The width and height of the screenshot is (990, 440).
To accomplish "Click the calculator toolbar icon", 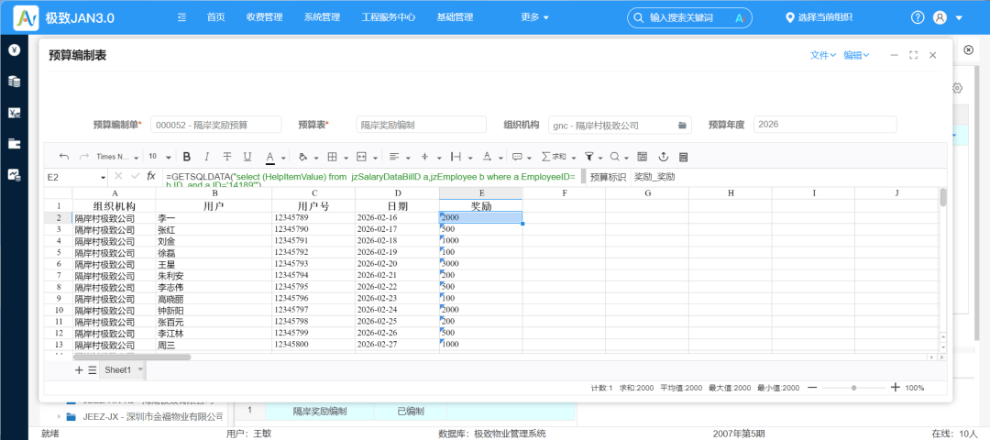I will pos(683,157).
